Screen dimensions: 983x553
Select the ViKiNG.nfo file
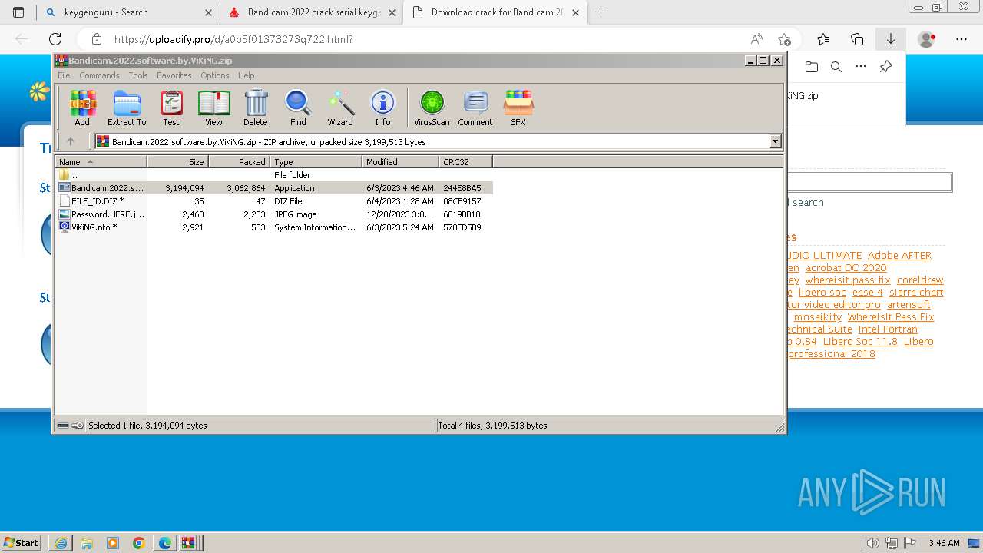(x=273, y=227)
